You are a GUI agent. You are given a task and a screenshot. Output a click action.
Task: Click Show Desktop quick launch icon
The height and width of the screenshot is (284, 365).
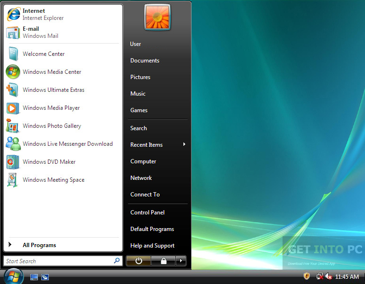pyautogui.click(x=34, y=277)
